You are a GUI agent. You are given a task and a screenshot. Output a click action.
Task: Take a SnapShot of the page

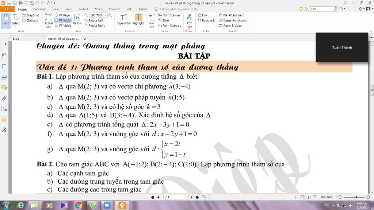(31, 15)
